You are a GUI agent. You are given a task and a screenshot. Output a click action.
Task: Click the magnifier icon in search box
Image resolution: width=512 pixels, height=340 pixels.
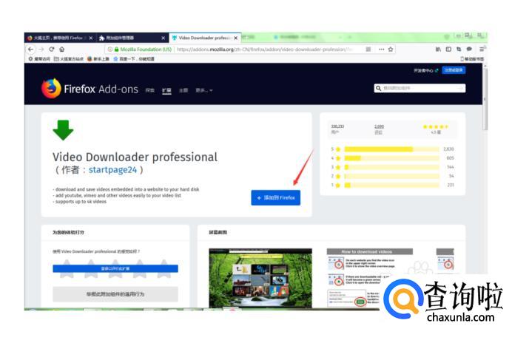coord(378,88)
